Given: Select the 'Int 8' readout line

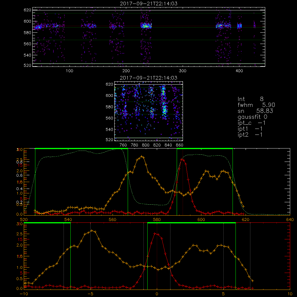Looking at the screenshot, I should (x=250, y=99).
